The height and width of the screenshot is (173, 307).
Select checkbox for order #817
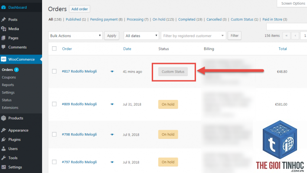pos(54,71)
